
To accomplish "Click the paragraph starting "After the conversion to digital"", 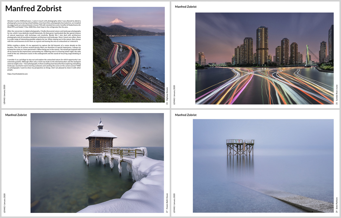I will 44,36.
